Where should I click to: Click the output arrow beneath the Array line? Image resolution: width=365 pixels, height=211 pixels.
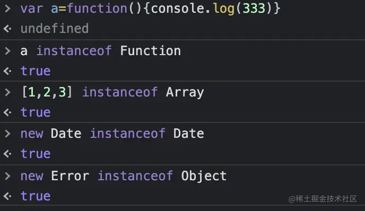tap(7, 112)
